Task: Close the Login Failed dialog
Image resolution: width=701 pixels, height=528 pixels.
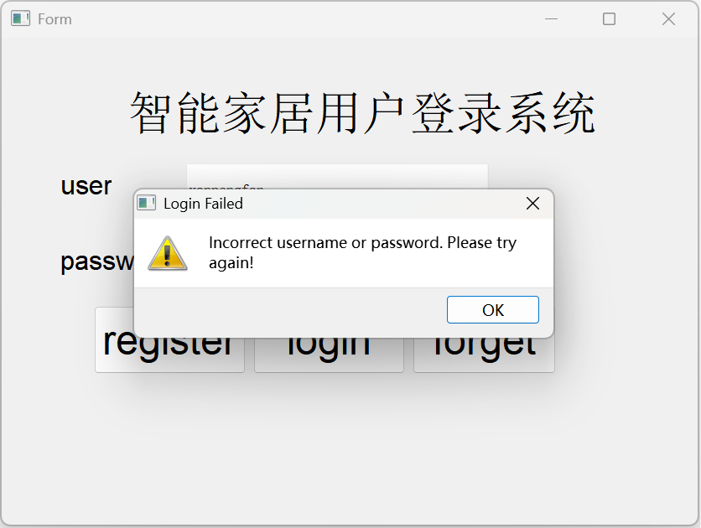Action: (532, 204)
